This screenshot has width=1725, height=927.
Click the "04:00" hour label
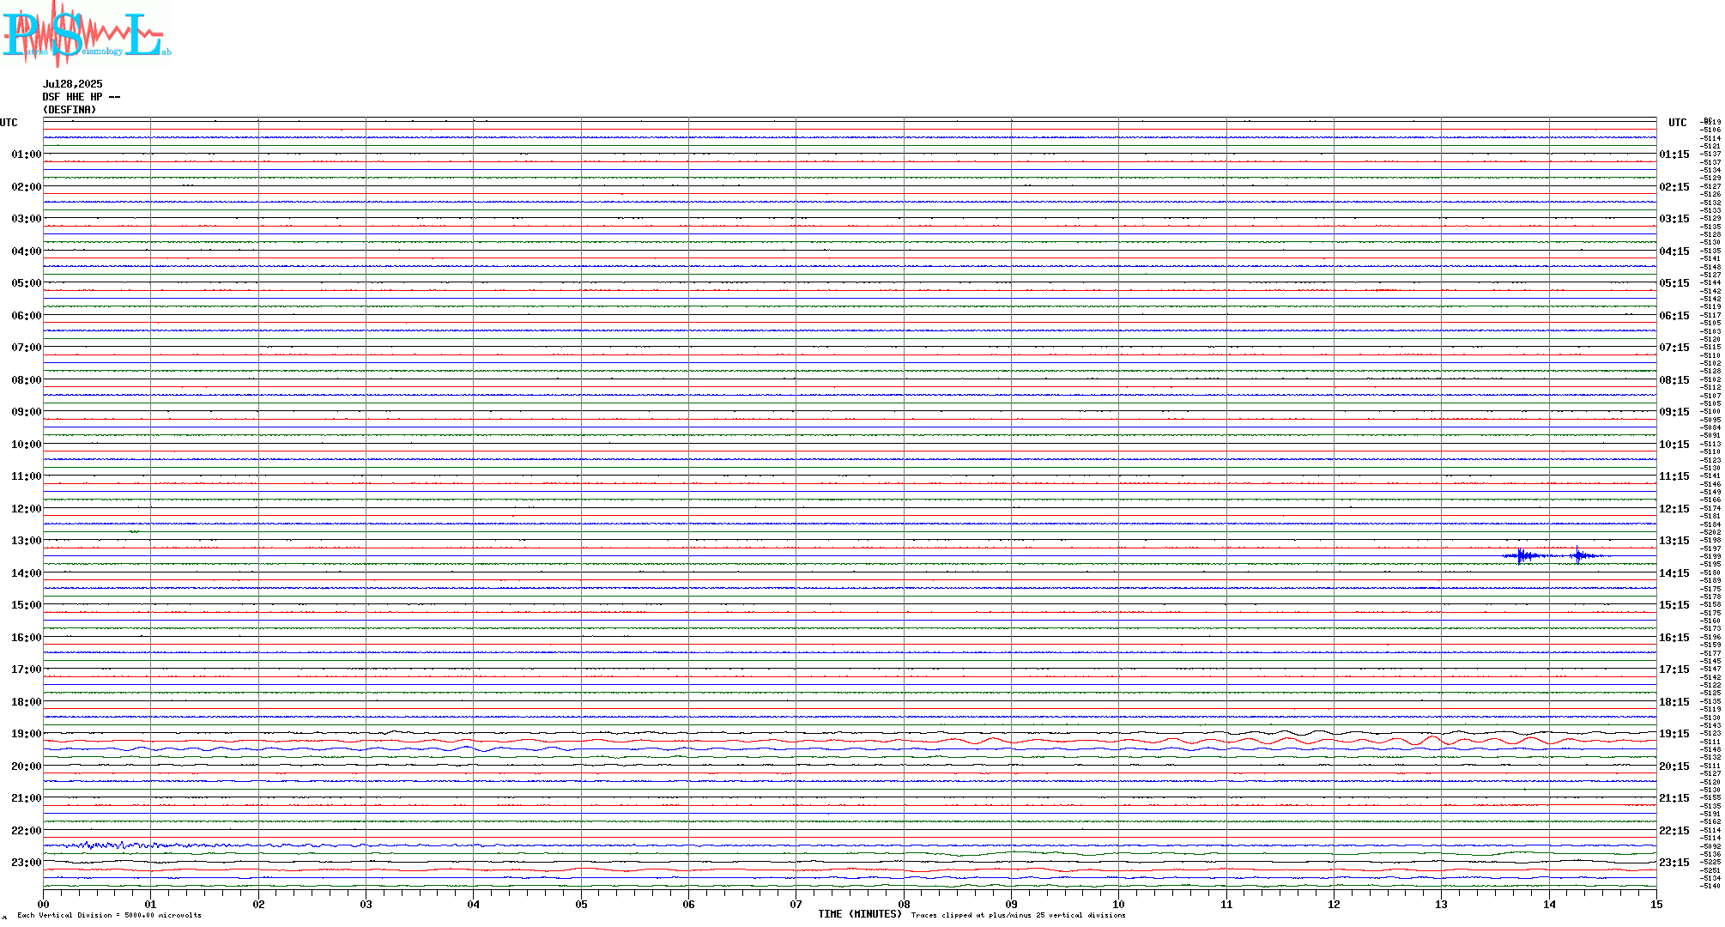pos(27,251)
